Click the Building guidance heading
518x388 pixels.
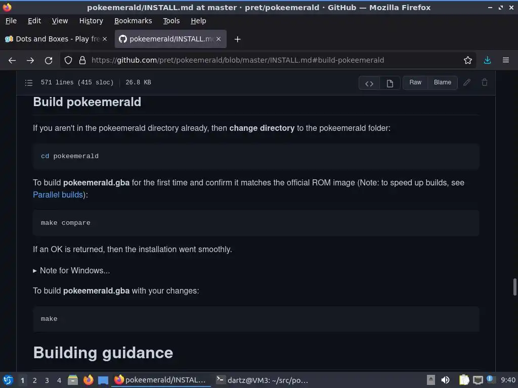pyautogui.click(x=103, y=353)
